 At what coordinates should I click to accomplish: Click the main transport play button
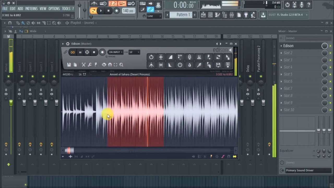click(101, 11)
